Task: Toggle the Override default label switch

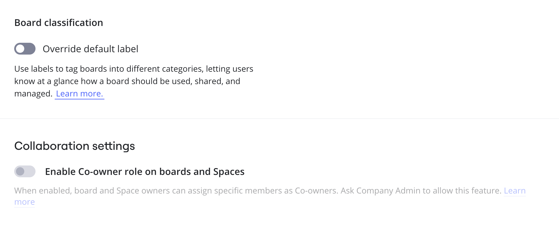Action: point(25,49)
